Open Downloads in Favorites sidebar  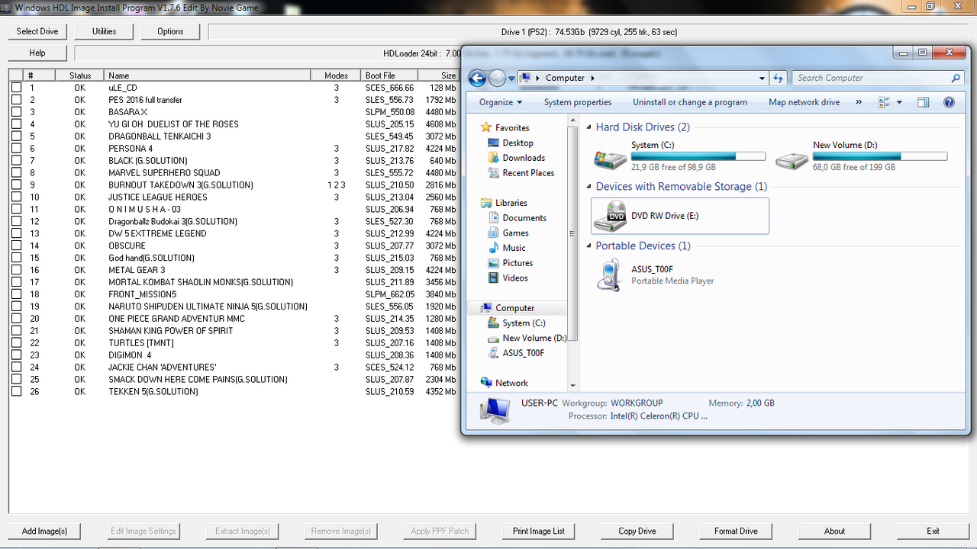[x=524, y=158]
